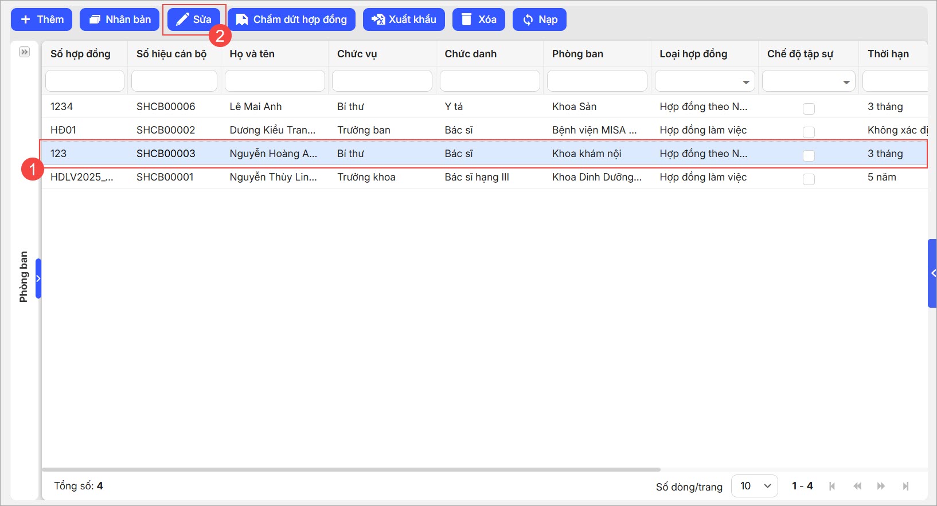Click the Họ và tên filter field

pos(275,81)
